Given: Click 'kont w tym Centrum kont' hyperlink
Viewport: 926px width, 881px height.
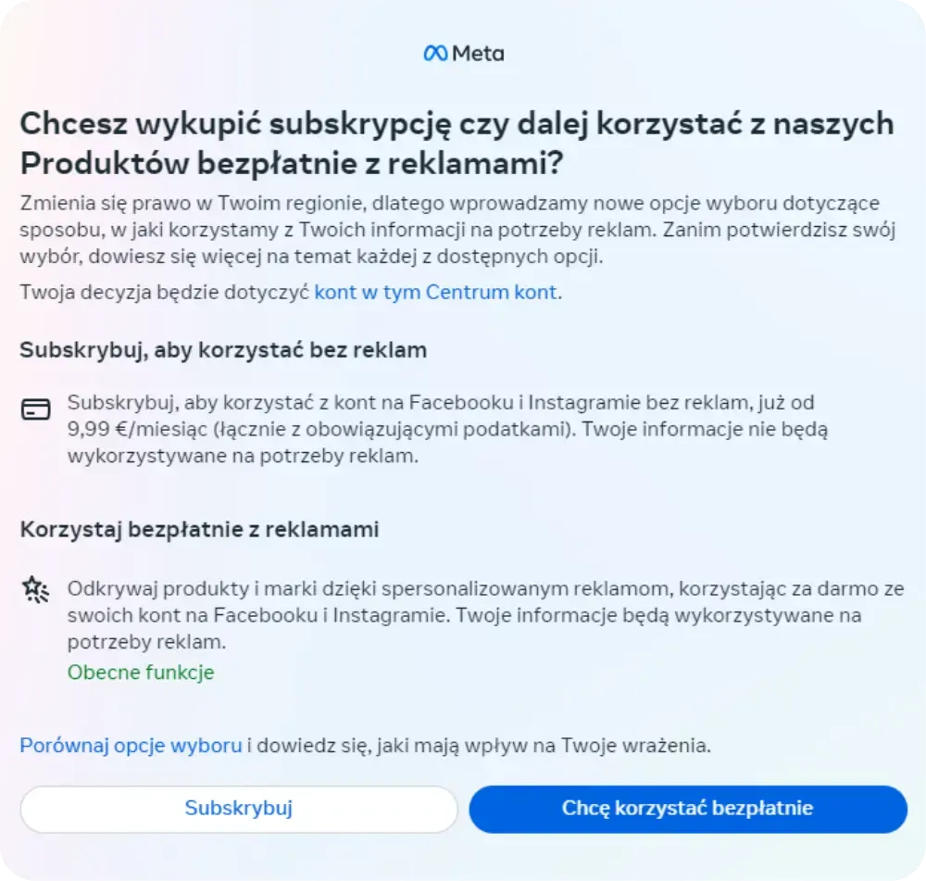Looking at the screenshot, I should (x=436, y=292).
